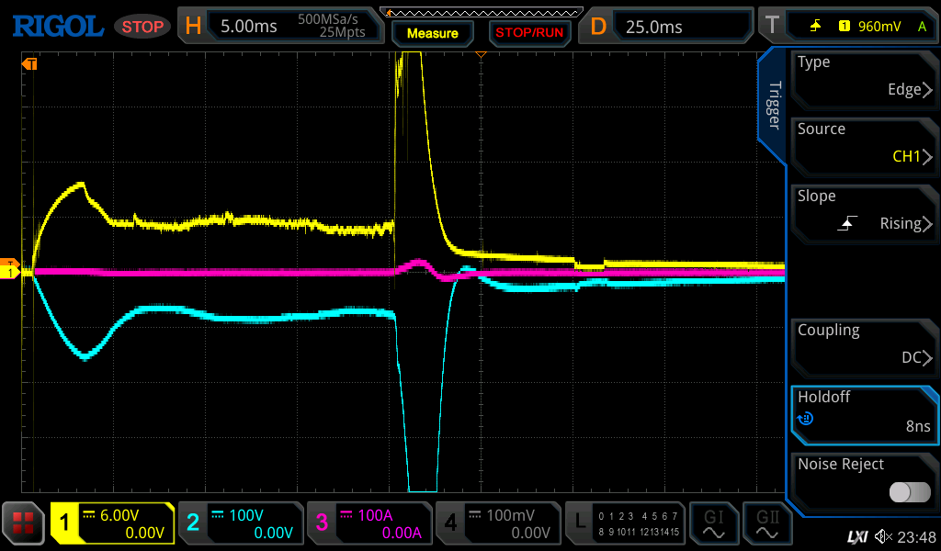The image size is (941, 551).
Task: Open the Measure menu
Action: click(x=432, y=33)
